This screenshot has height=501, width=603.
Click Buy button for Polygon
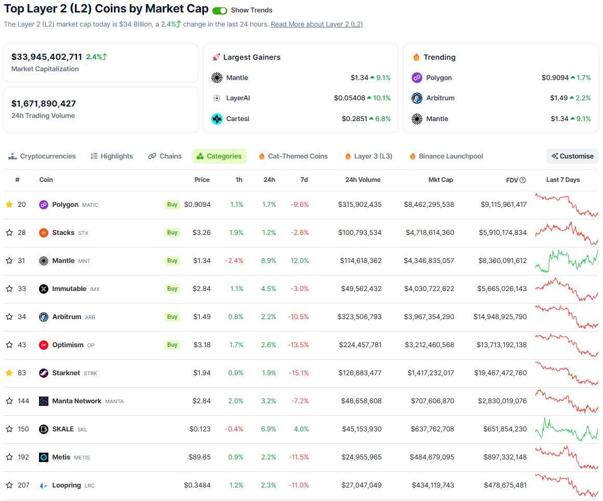[172, 204]
